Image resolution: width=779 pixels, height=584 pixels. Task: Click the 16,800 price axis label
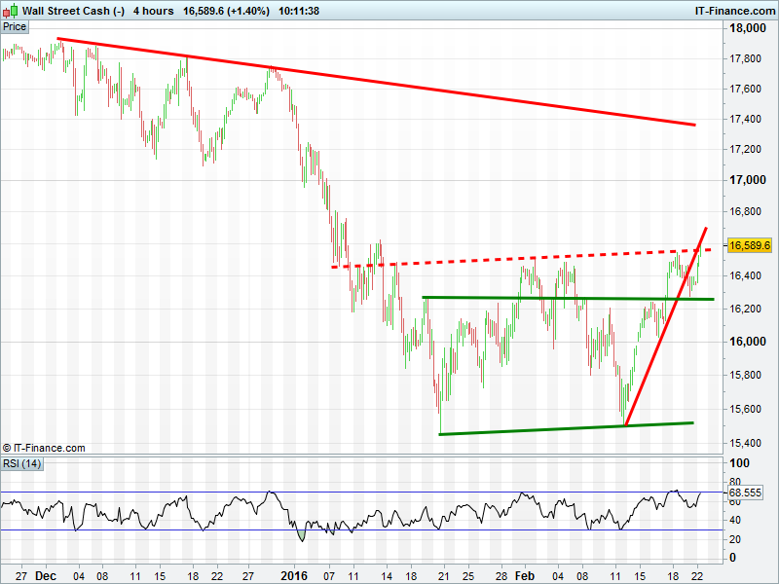click(x=745, y=211)
